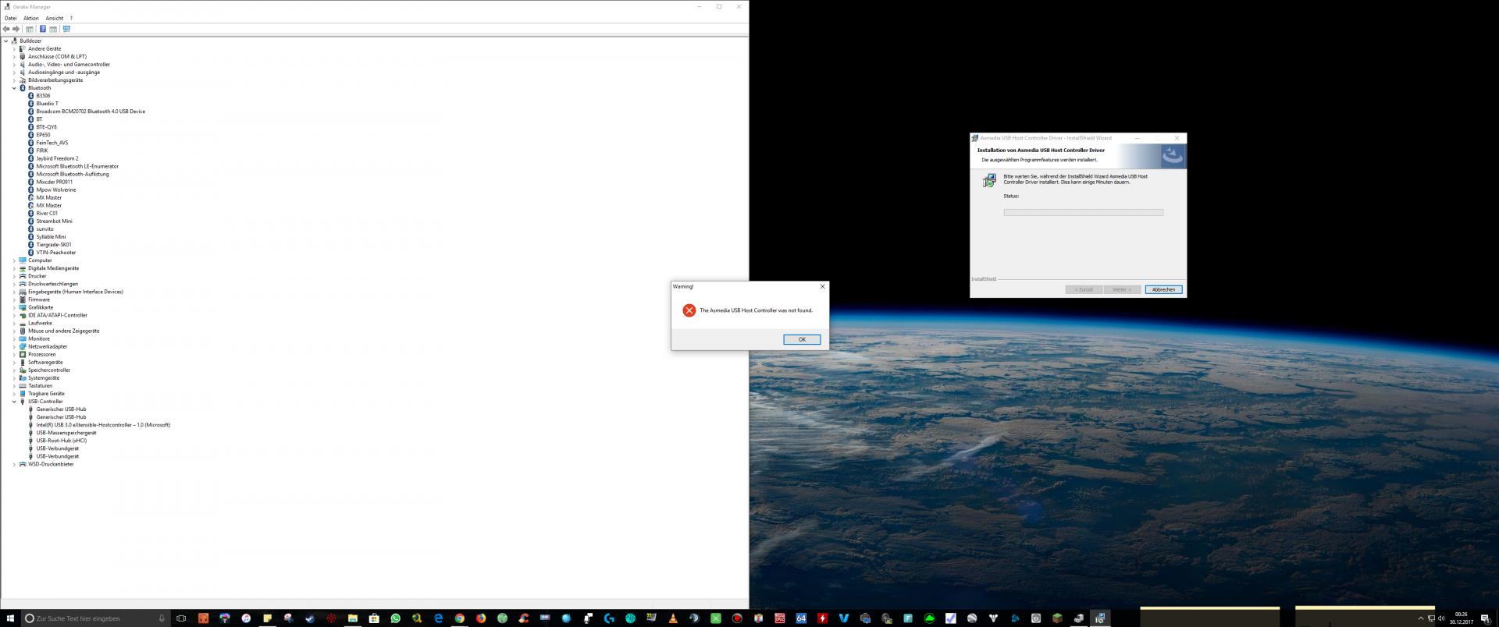This screenshot has height=627, width=1499.
Task: Expand the Netzwerkadapter category
Action: coord(14,346)
